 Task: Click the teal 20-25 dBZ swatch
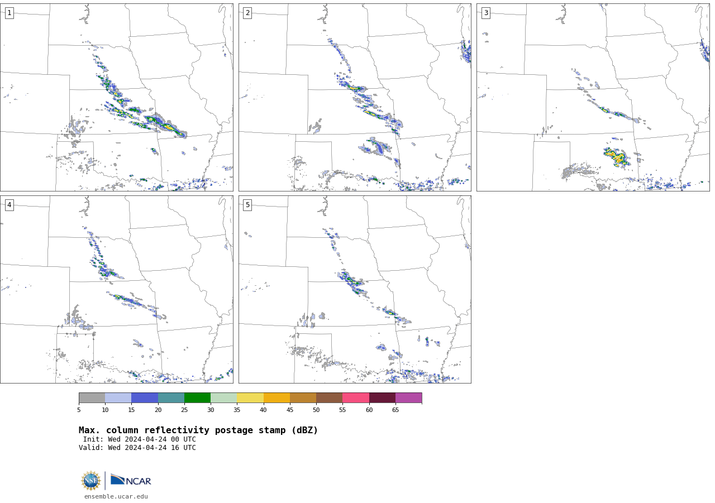(171, 398)
